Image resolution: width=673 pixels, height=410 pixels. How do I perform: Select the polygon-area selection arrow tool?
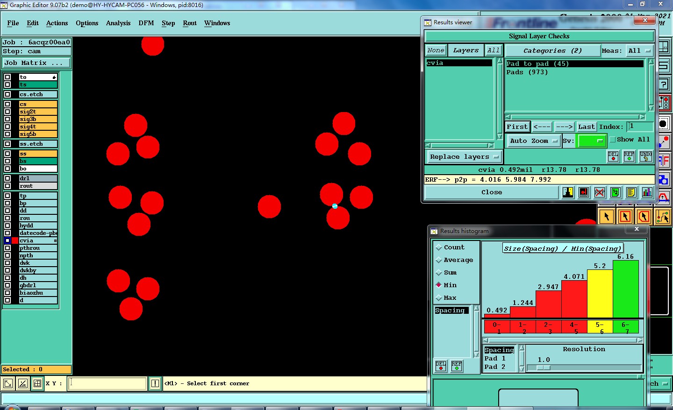(644, 217)
